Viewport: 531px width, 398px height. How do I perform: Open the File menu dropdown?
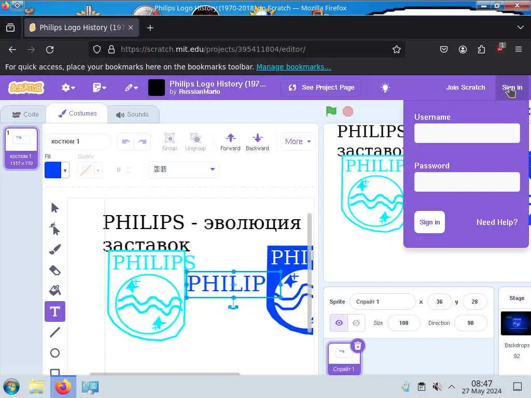[99, 88]
